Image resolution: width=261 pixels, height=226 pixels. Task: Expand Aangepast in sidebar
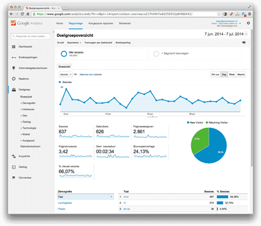28,140
